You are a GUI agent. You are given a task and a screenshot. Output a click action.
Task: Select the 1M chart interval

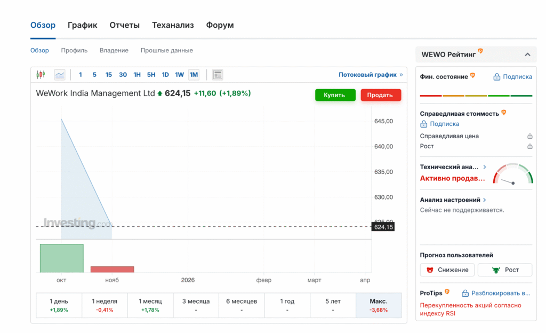point(194,75)
